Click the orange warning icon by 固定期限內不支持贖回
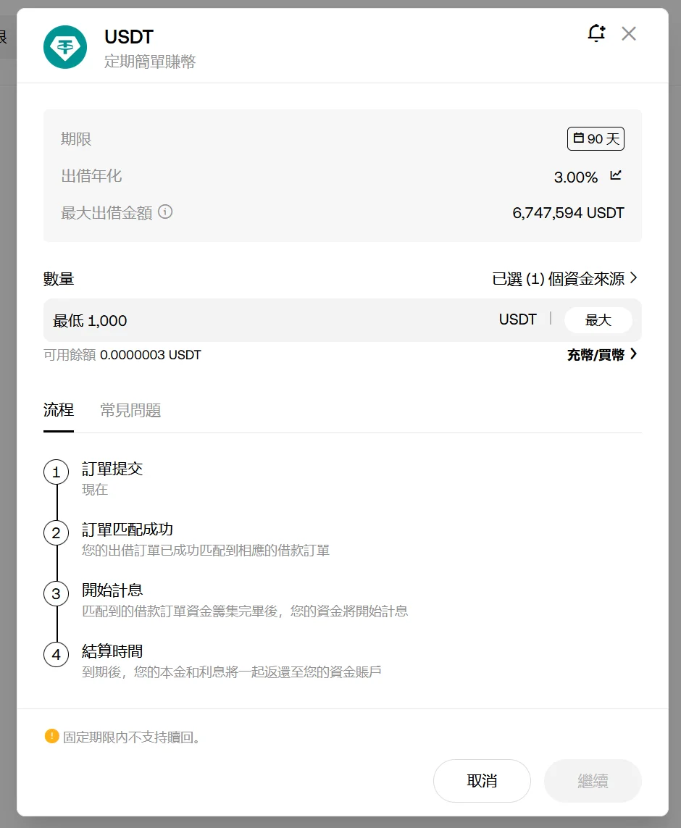The width and height of the screenshot is (681, 828). (x=51, y=736)
